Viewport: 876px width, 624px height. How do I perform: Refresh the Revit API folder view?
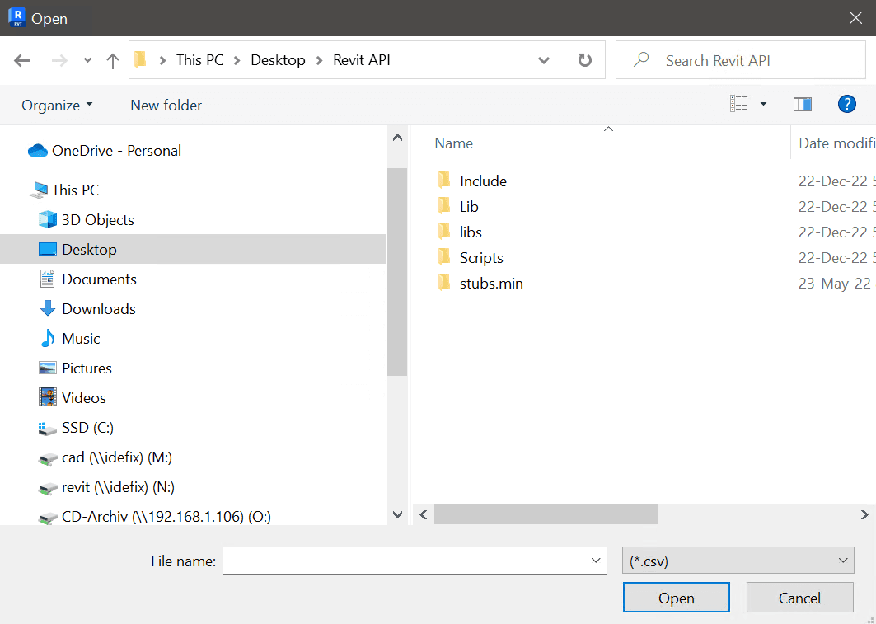click(x=584, y=60)
